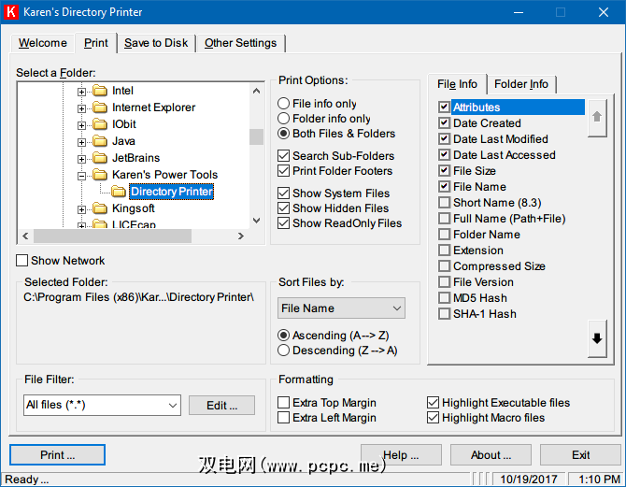The width and height of the screenshot is (626, 487).
Task: Expand the Java folder node
Action: click(x=81, y=142)
